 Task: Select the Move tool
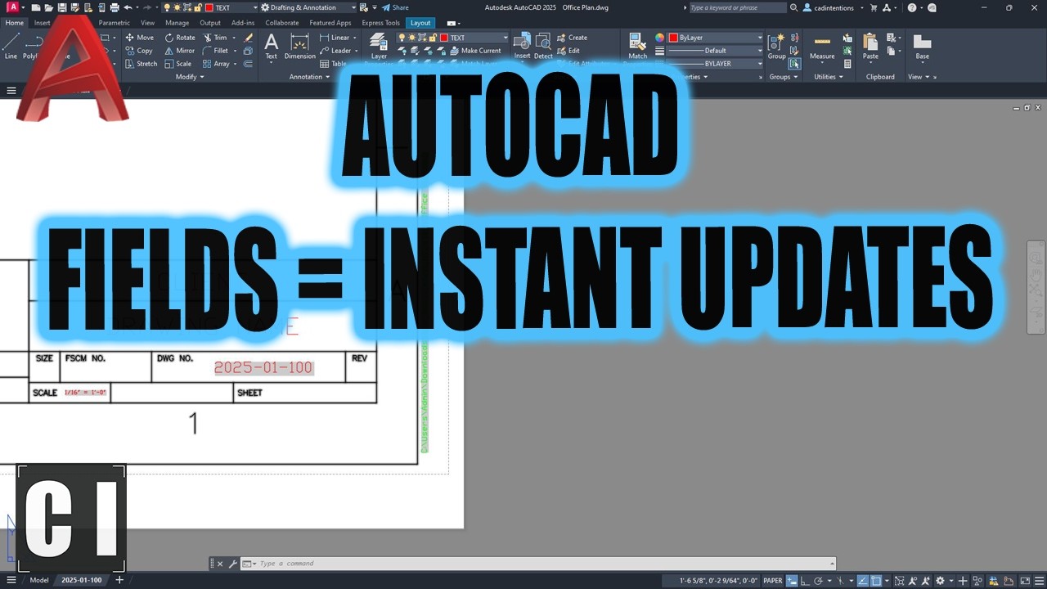click(x=139, y=38)
